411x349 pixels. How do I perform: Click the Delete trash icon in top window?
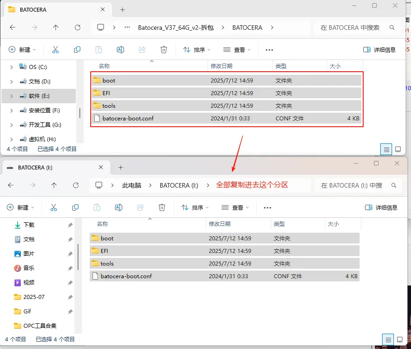(x=164, y=50)
